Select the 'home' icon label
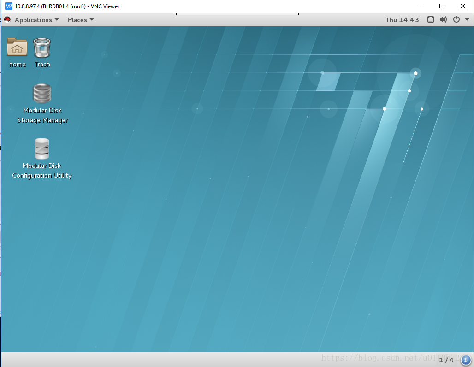Image resolution: width=474 pixels, height=367 pixels. click(x=17, y=65)
